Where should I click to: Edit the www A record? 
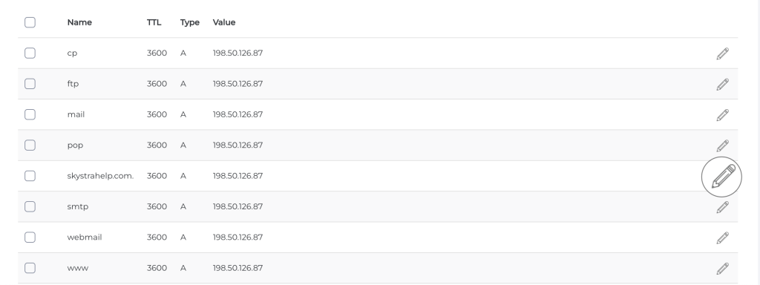click(722, 269)
